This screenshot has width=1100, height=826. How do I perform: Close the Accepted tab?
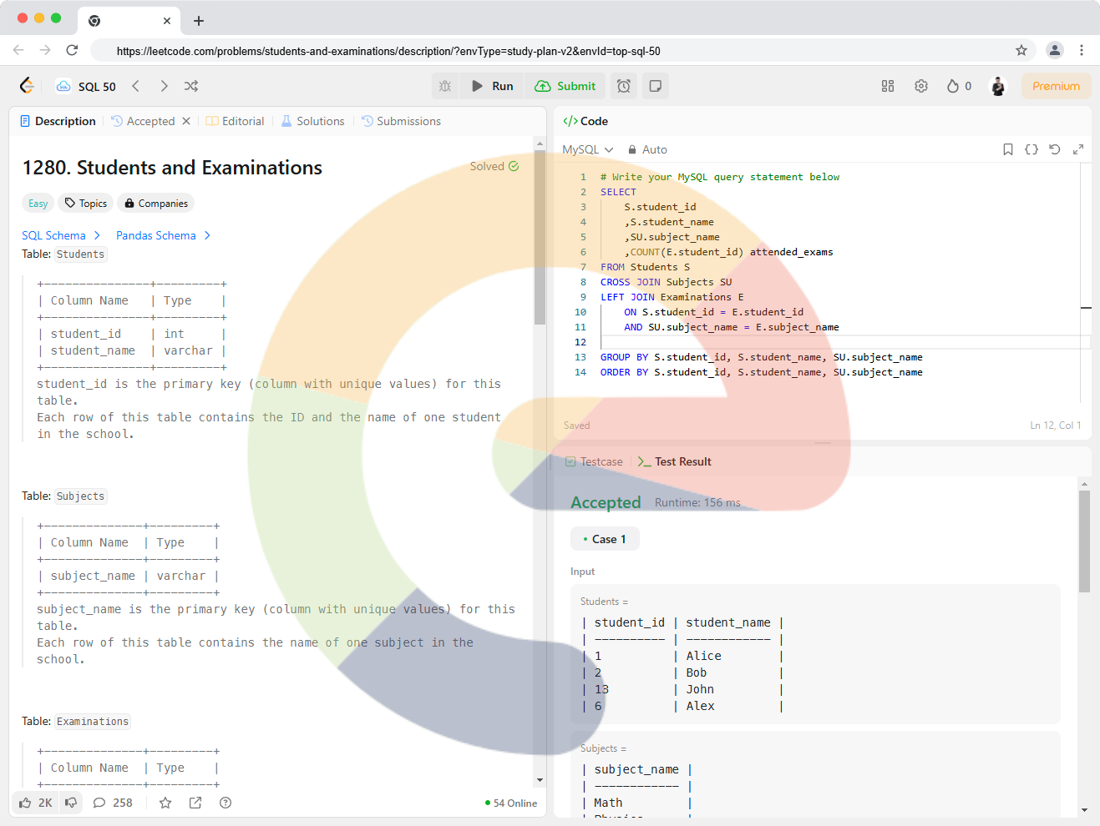pos(186,121)
